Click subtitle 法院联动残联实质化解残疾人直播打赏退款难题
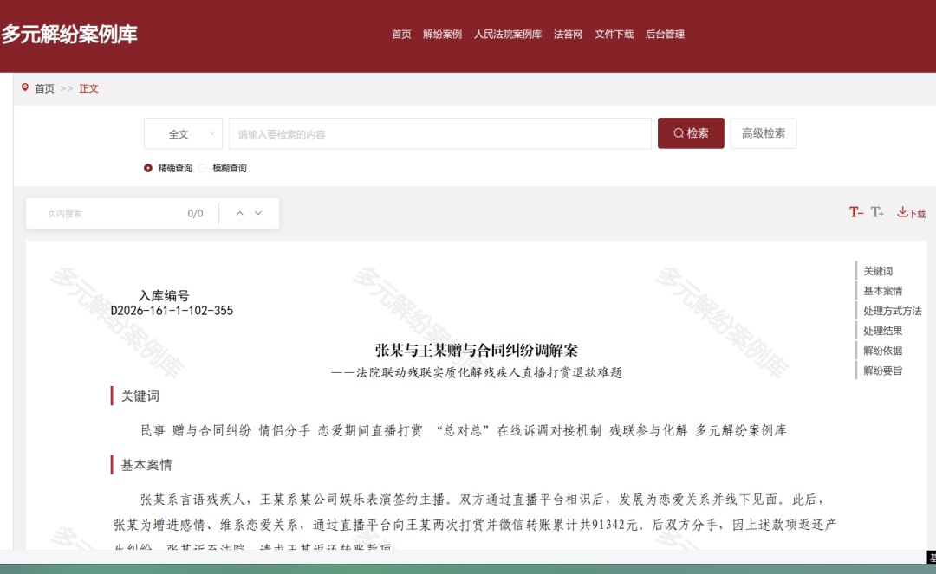The image size is (936, 574). (489, 372)
